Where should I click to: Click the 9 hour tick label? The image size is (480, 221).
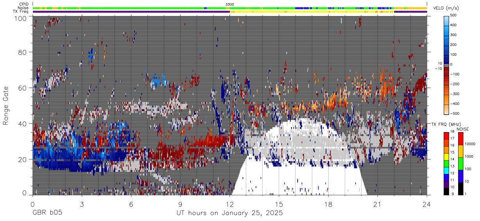pyautogui.click(x=181, y=204)
